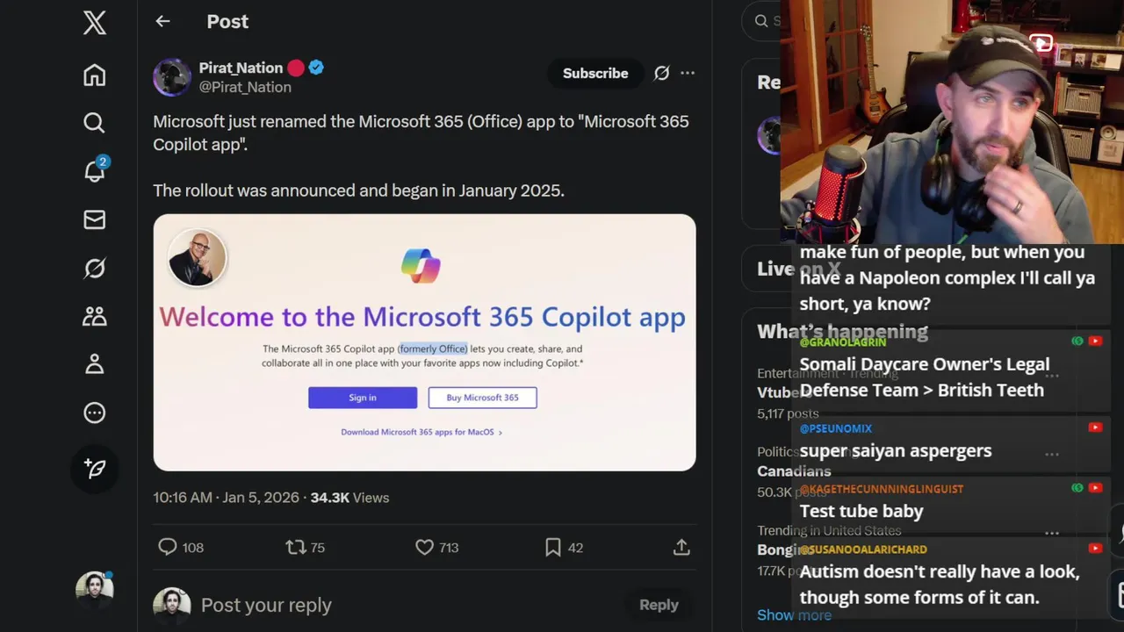Open Notifications bell with 2 badge
This screenshot has width=1124, height=632.
[x=95, y=171]
